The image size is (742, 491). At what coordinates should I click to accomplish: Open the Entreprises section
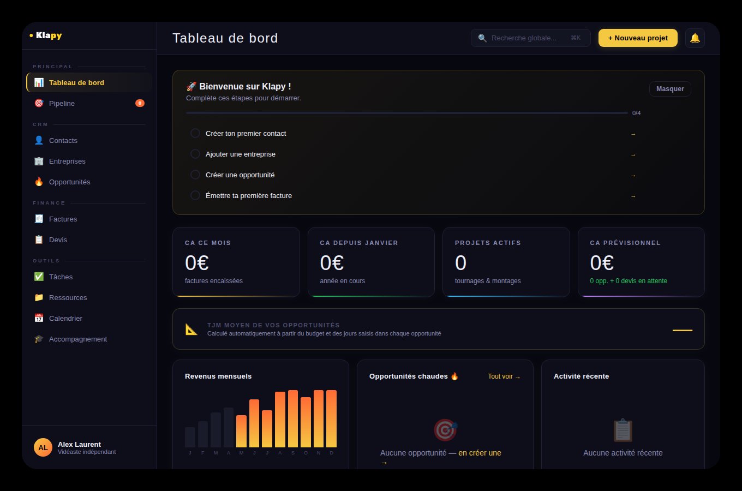click(67, 161)
